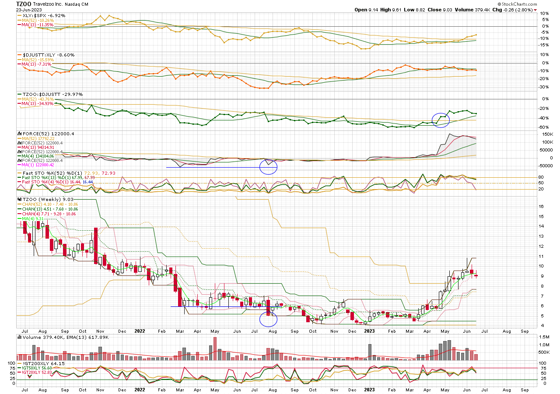Click the Fast STO %K(4) %D(1) legend

(x=58, y=182)
